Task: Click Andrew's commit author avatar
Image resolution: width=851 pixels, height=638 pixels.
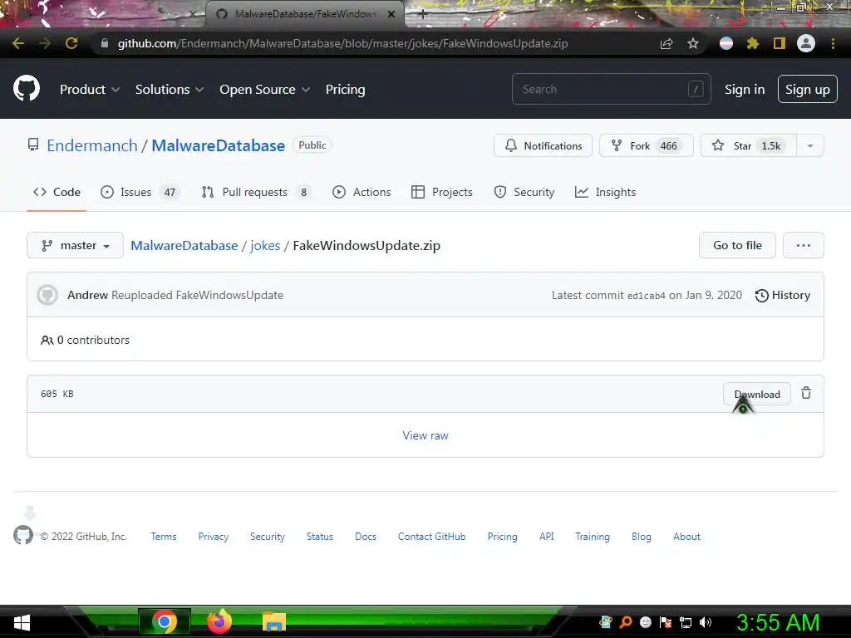Action: tap(47, 295)
